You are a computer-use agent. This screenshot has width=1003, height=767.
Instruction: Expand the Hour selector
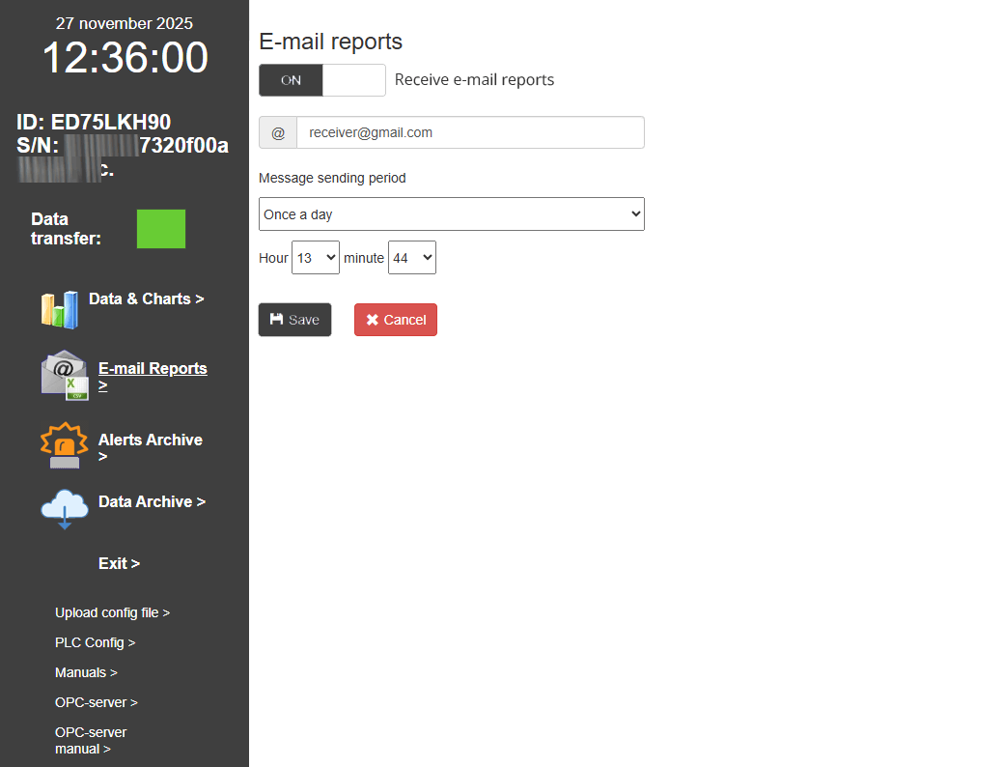(316, 258)
